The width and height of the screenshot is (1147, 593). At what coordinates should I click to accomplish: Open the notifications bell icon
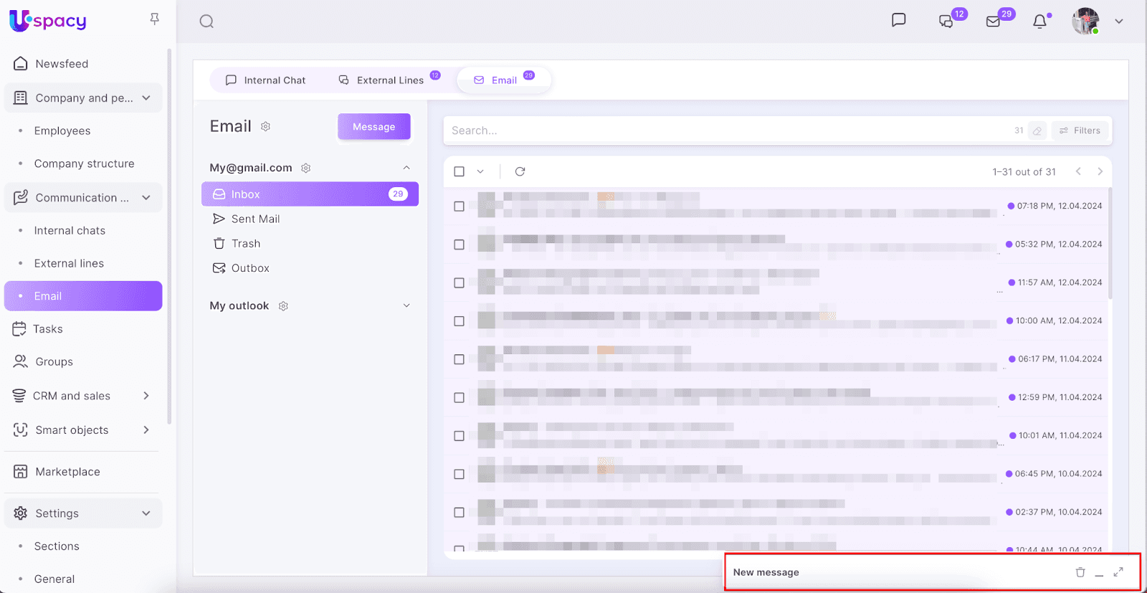coord(1039,22)
